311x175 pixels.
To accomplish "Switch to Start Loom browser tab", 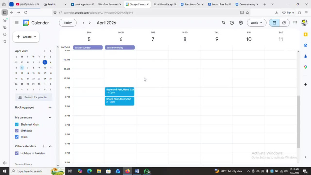I will click(192, 4).
